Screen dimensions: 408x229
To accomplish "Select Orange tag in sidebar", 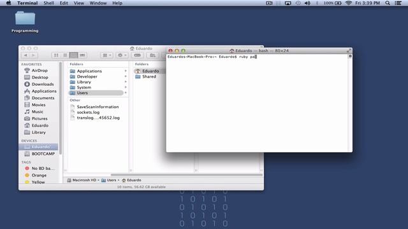I will (x=39, y=176).
